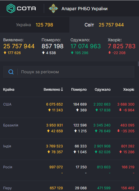Switch to the Україна tab
The image size is (139, 191).
click(35, 25)
